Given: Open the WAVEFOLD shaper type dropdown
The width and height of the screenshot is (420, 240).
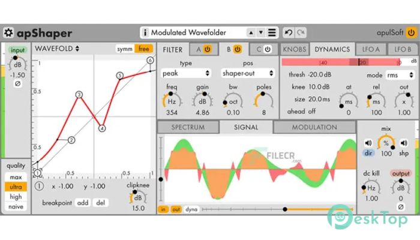Looking at the screenshot, I should [57, 49].
